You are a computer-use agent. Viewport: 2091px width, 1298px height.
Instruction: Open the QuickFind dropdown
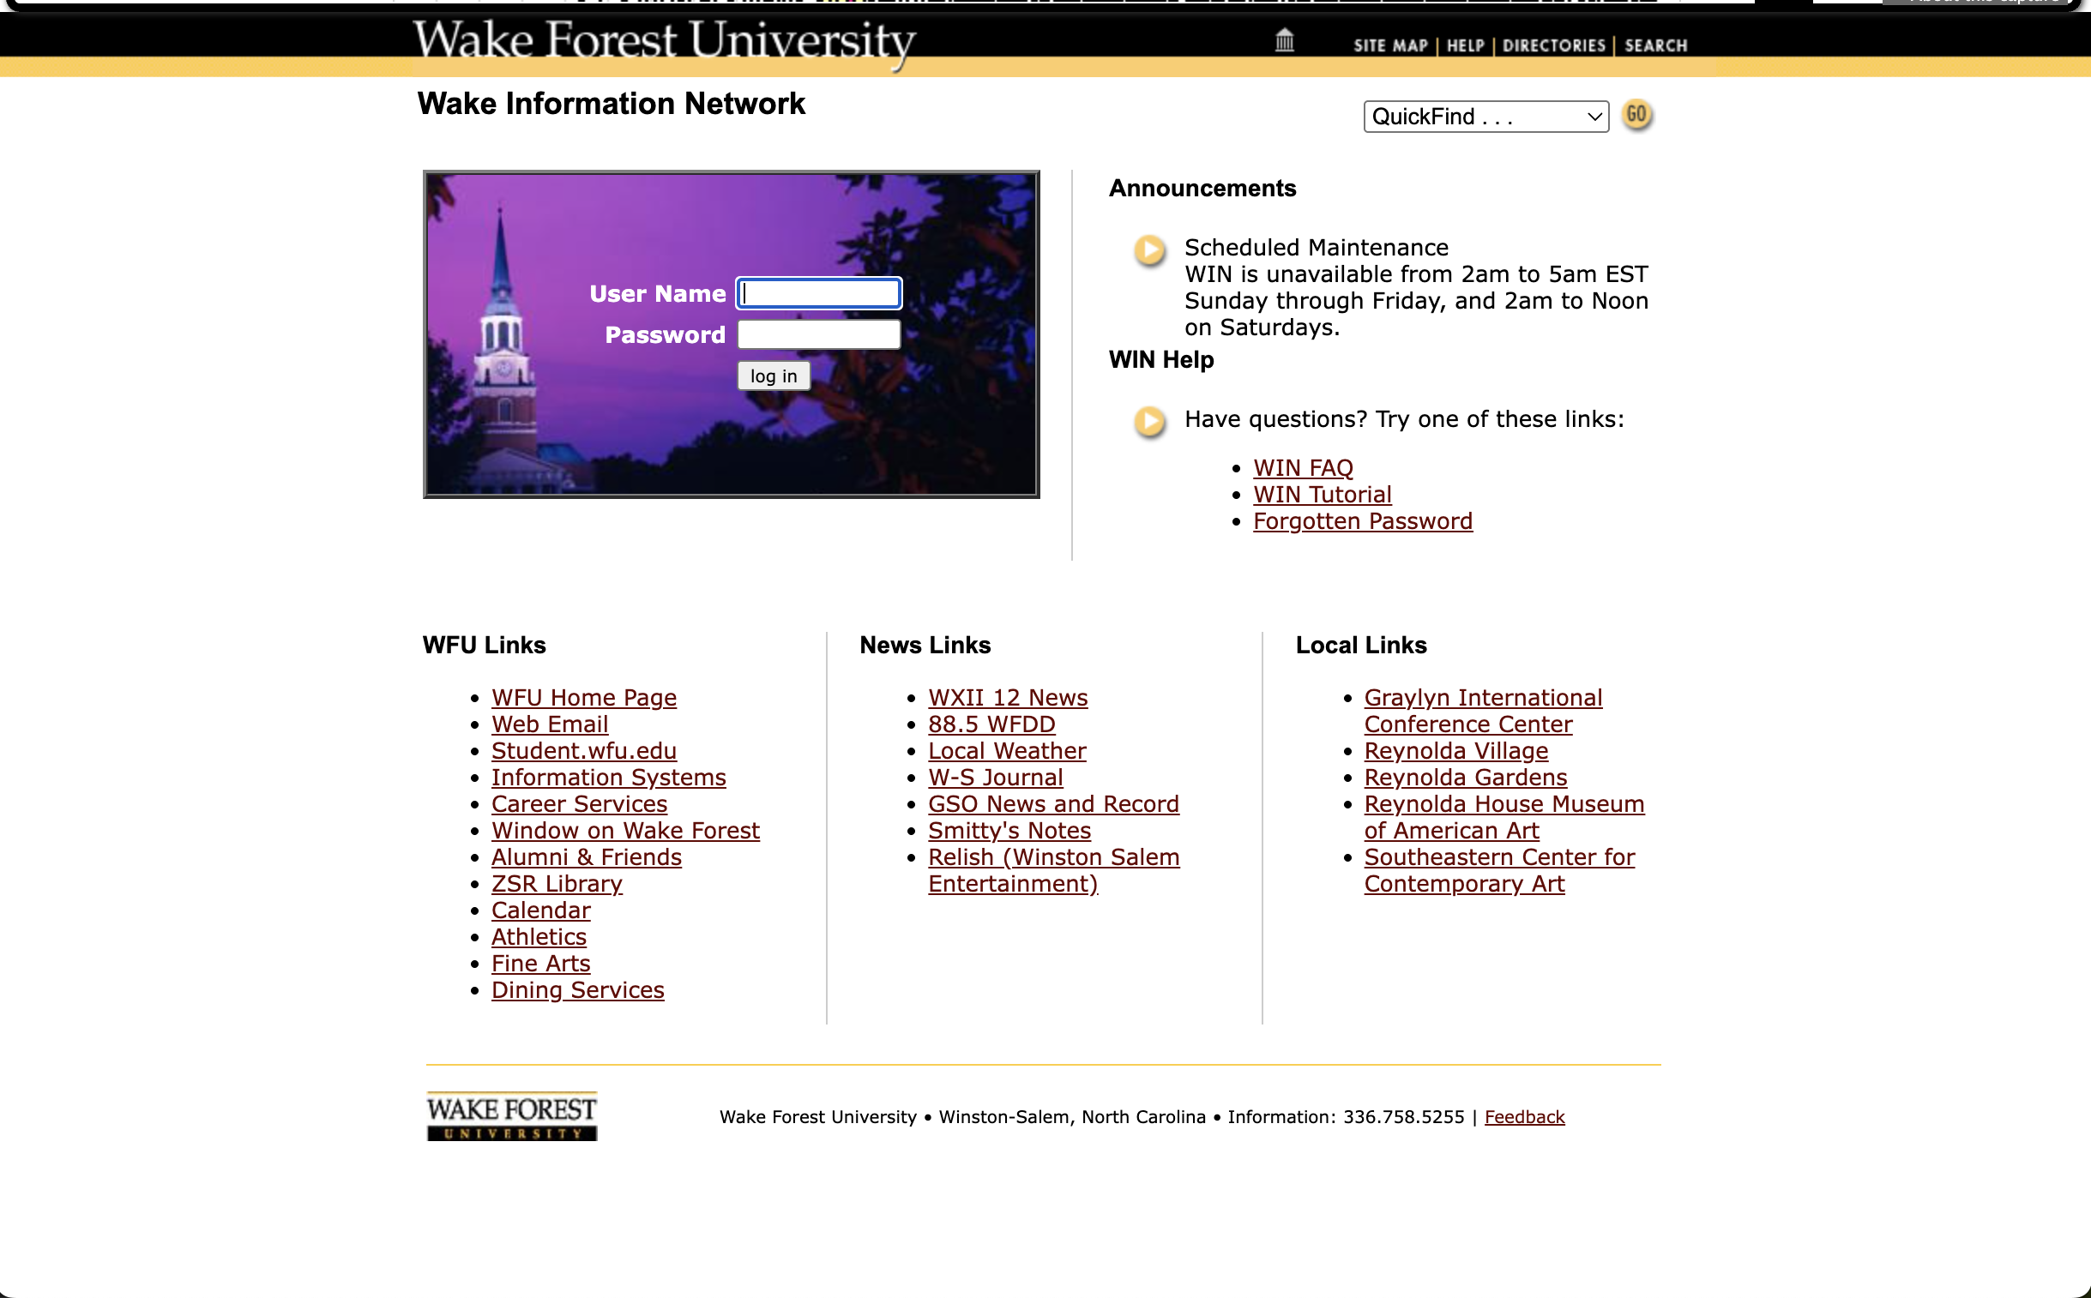1485,117
